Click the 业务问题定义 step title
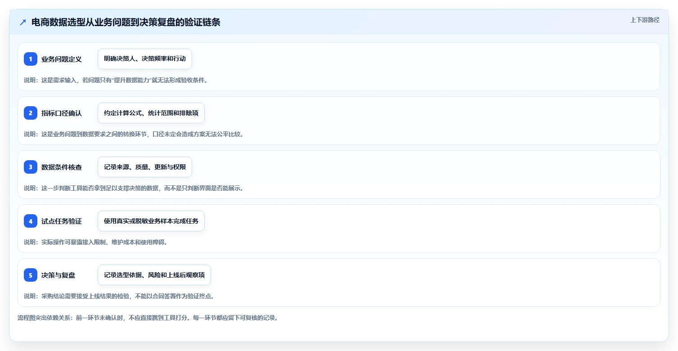 pos(62,59)
